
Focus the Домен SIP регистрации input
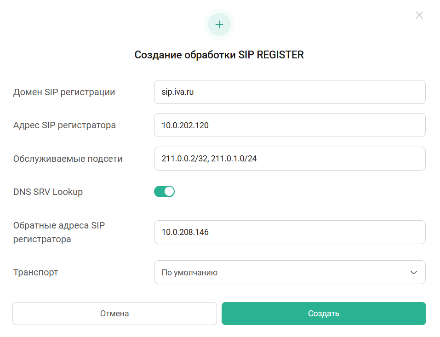tap(289, 92)
